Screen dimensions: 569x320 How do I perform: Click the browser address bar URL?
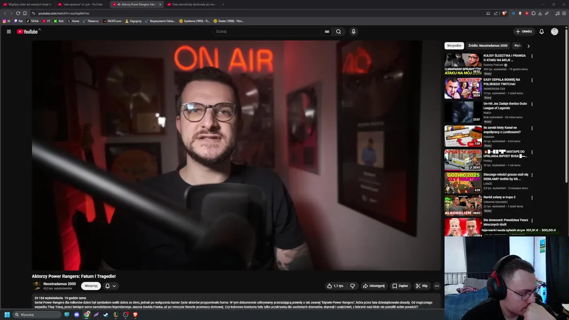tap(64, 13)
